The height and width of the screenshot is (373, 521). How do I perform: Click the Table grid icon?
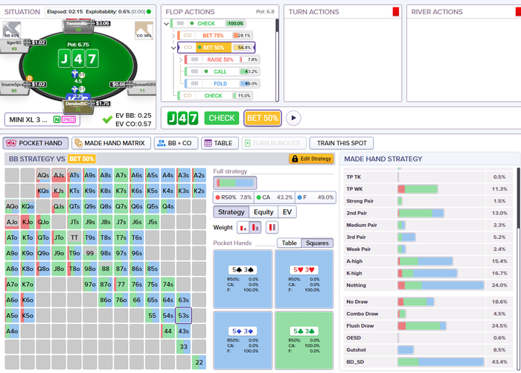(x=208, y=143)
